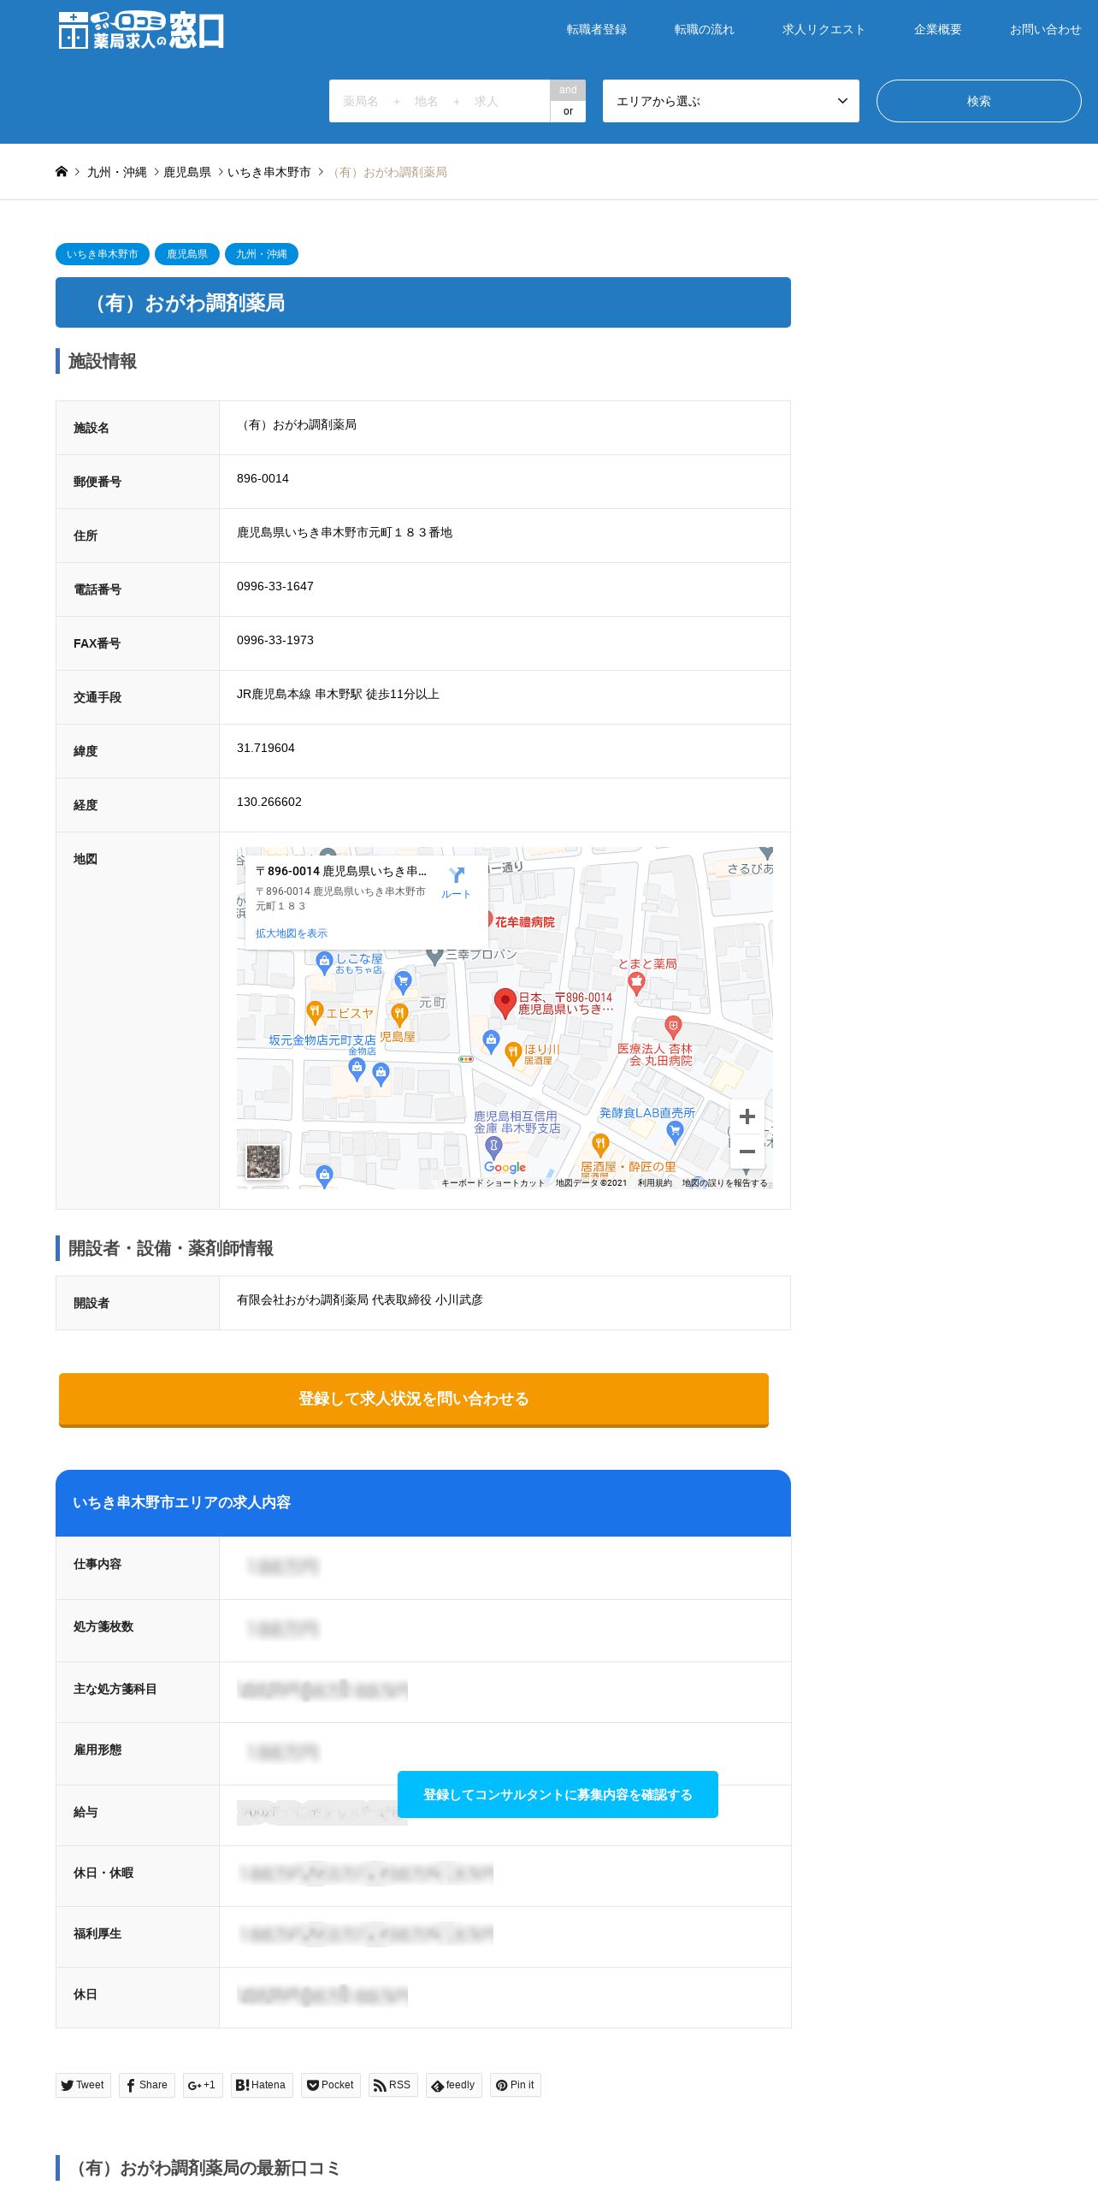
Task: Pin page with Pin it button
Action: (516, 2085)
